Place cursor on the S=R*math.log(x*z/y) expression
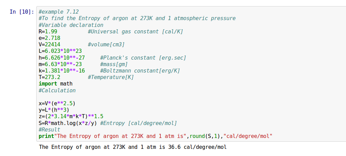 [68, 123]
